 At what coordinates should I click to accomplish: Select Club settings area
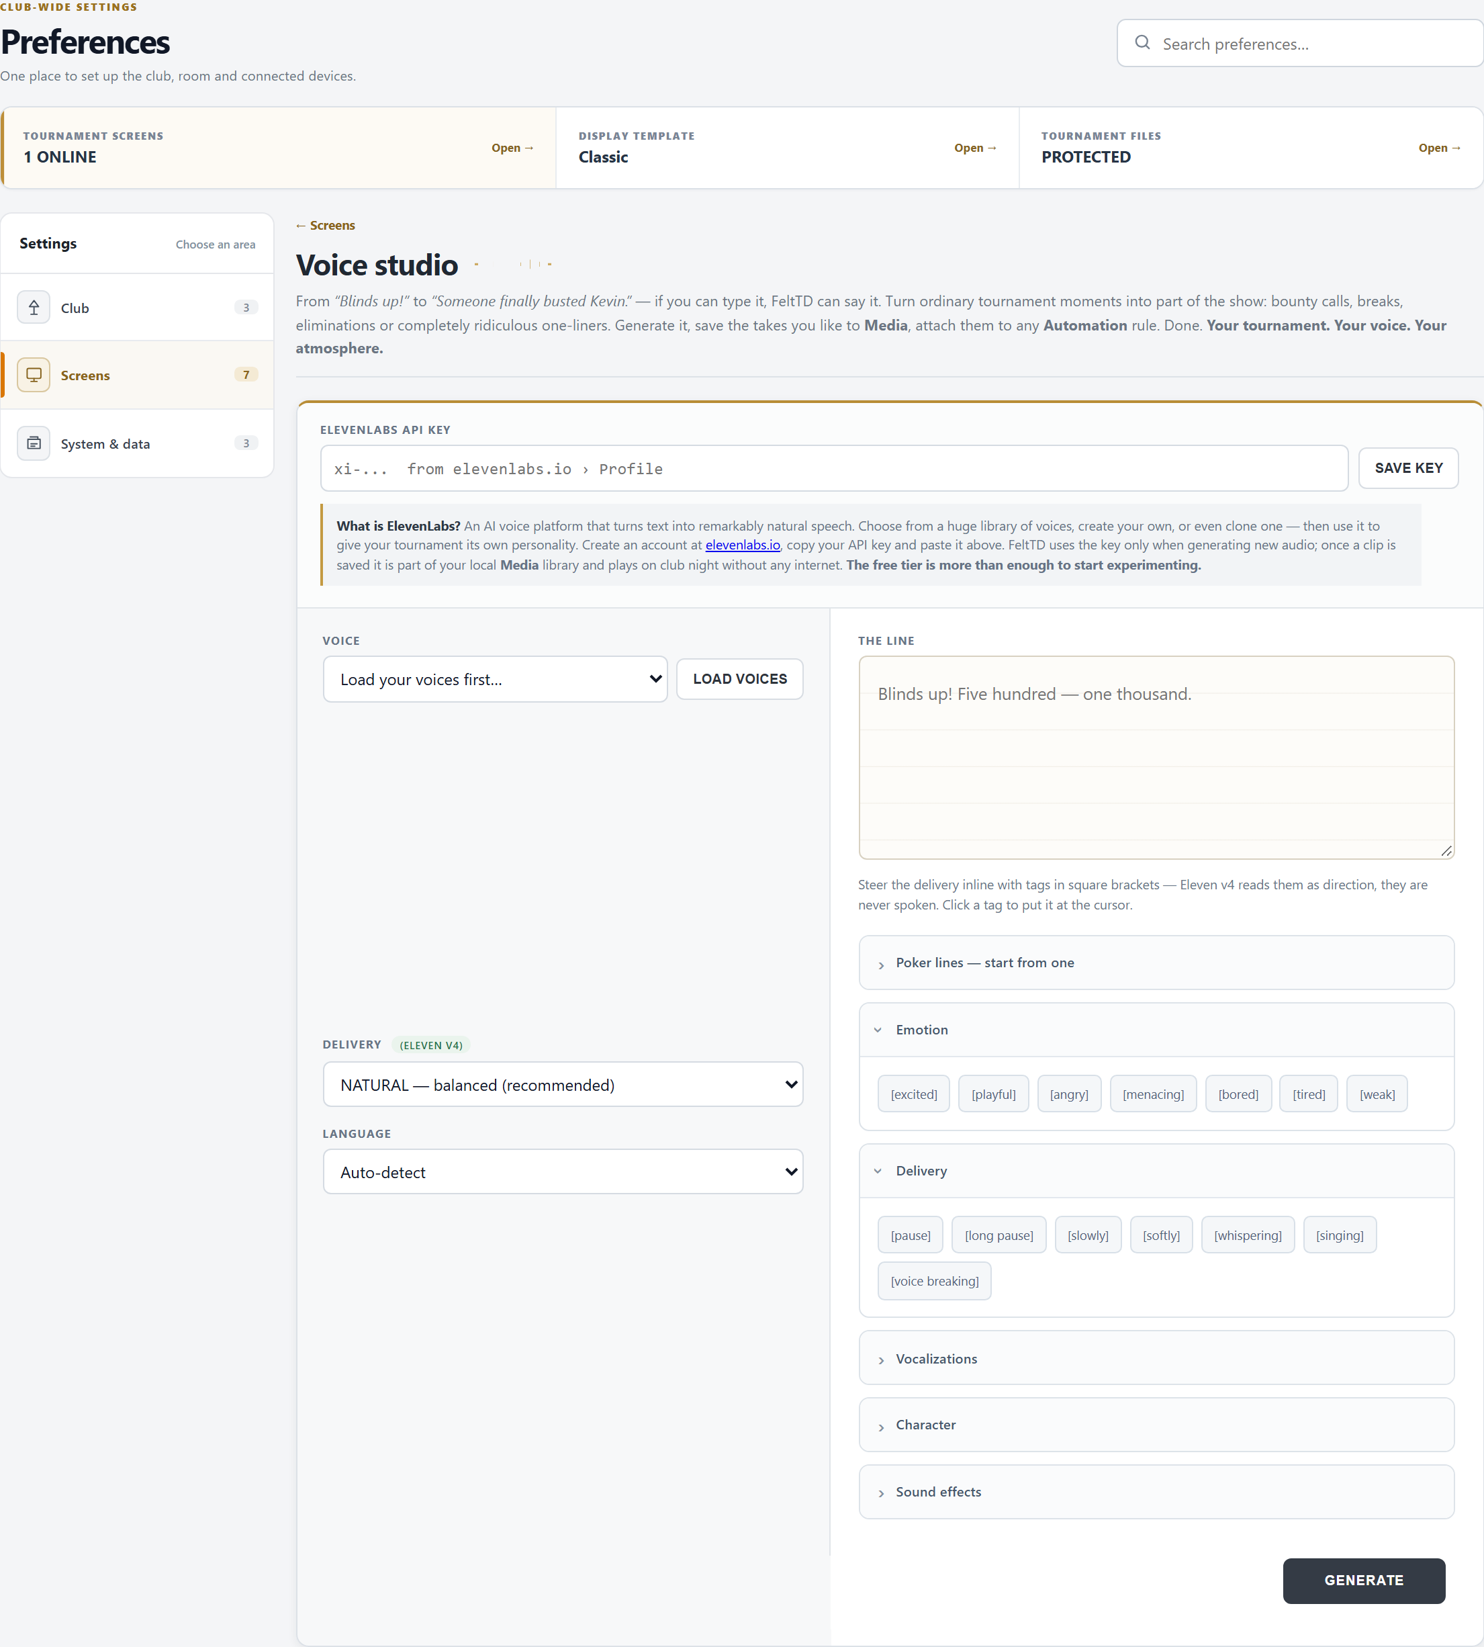tap(137, 308)
